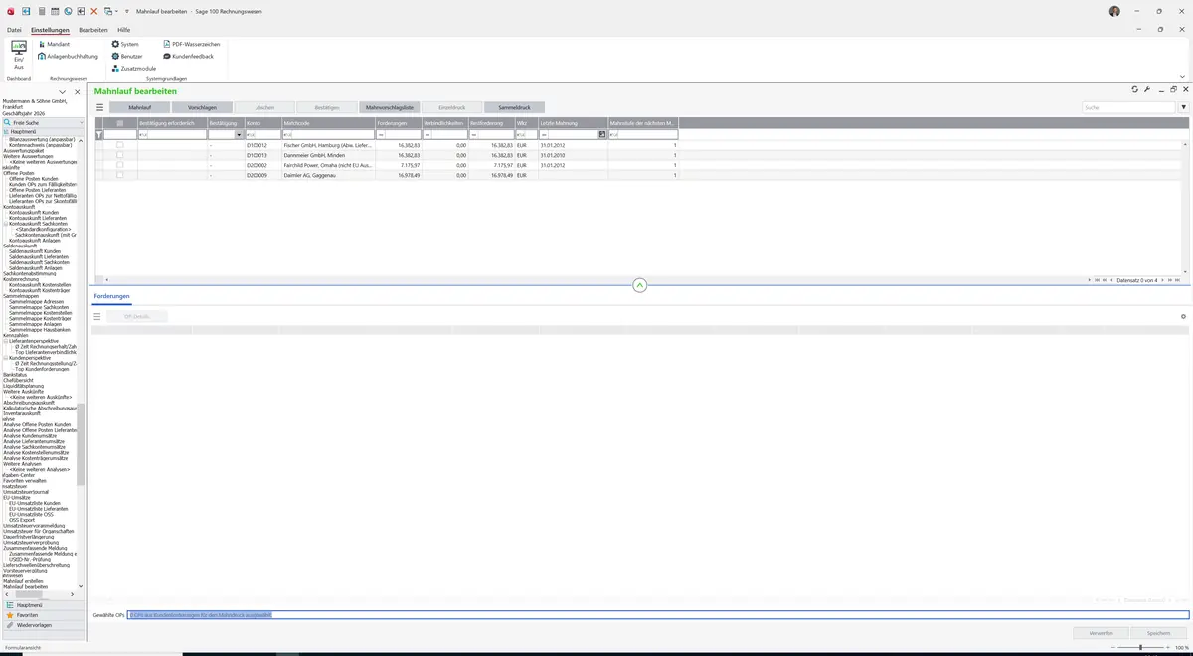Open PDF-Wasserzeichen settings
Image resolution: width=1193 pixels, height=656 pixels.
coord(191,45)
